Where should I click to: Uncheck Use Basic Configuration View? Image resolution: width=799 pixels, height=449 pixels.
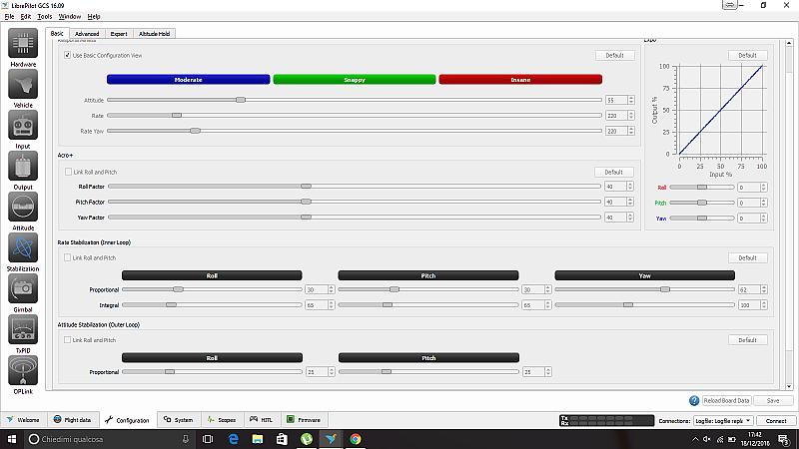[x=68, y=55]
